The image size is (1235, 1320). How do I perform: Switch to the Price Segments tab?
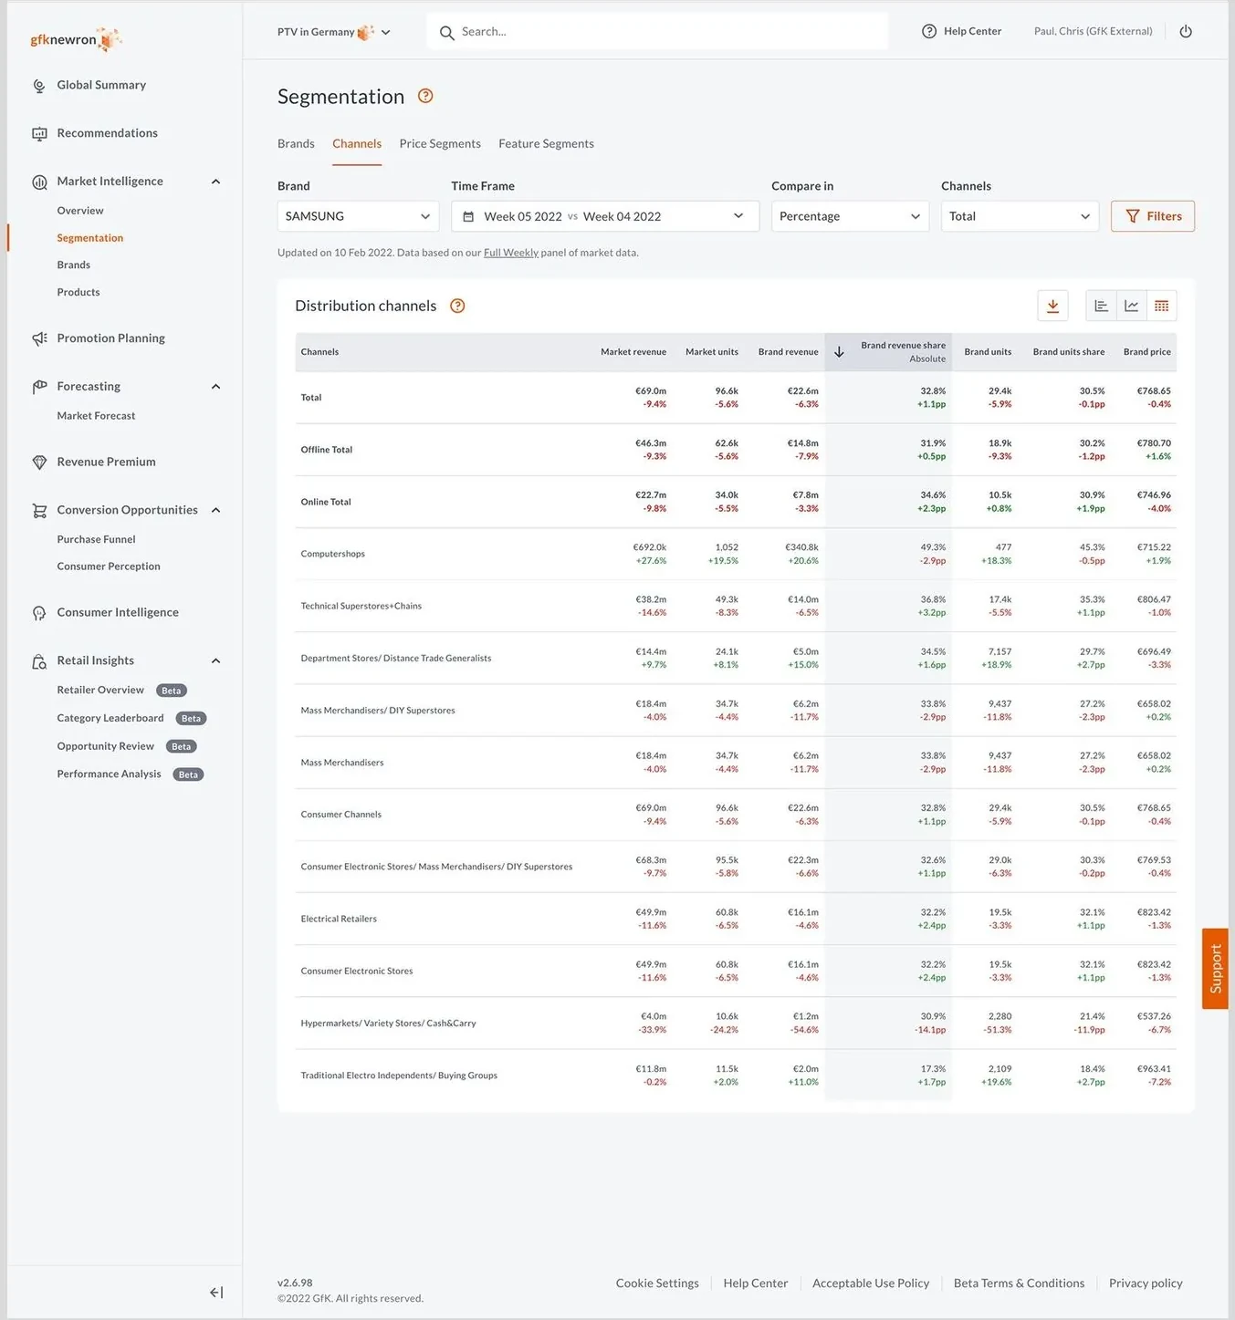[440, 144]
